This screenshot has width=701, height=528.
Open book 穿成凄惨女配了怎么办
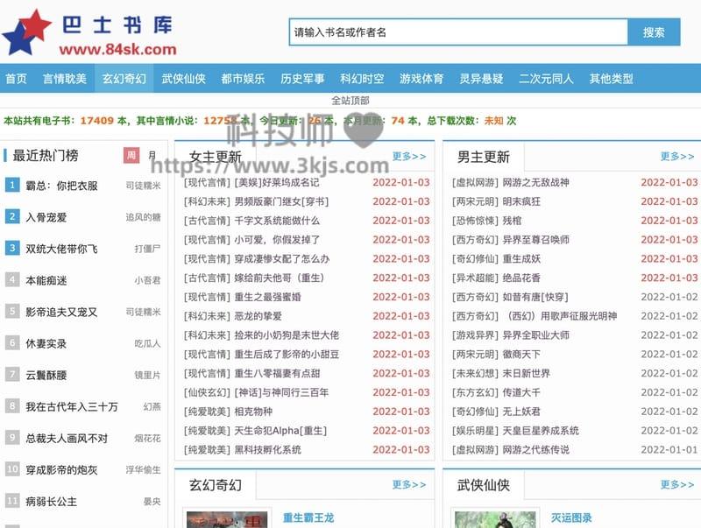pyautogui.click(x=281, y=259)
